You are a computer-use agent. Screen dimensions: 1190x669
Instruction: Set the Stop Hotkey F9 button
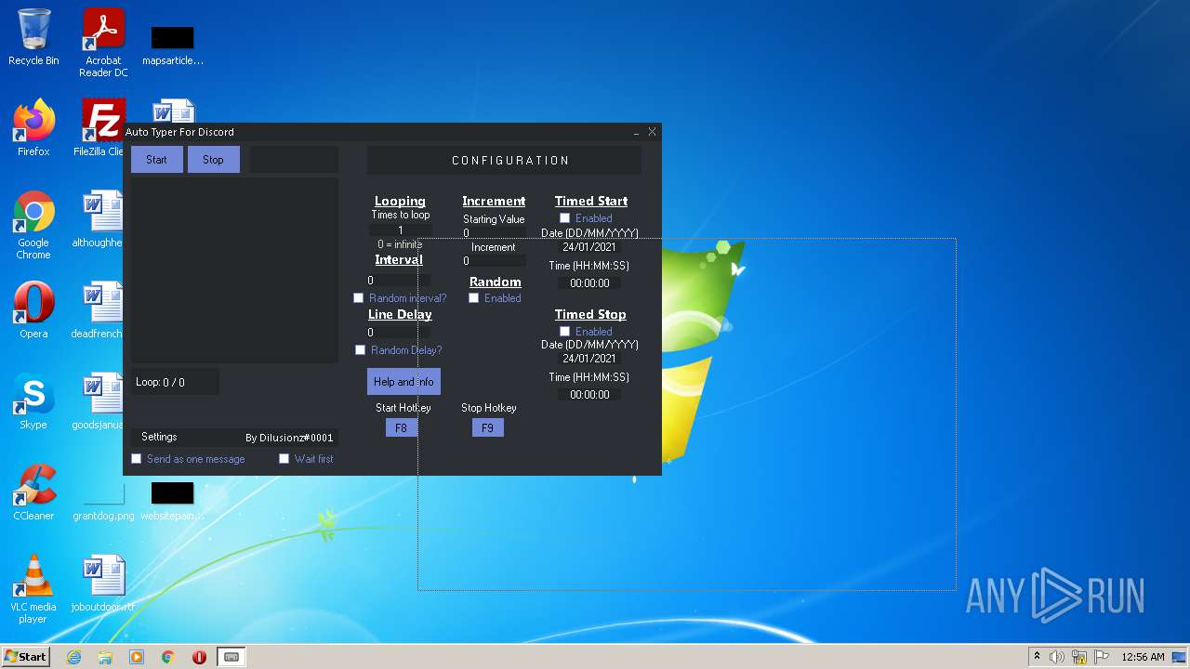click(487, 428)
